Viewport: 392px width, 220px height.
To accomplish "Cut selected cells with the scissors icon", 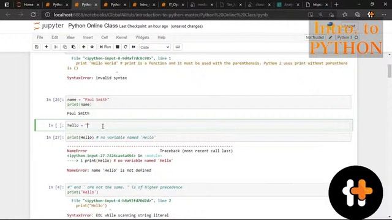I will click(56, 47).
